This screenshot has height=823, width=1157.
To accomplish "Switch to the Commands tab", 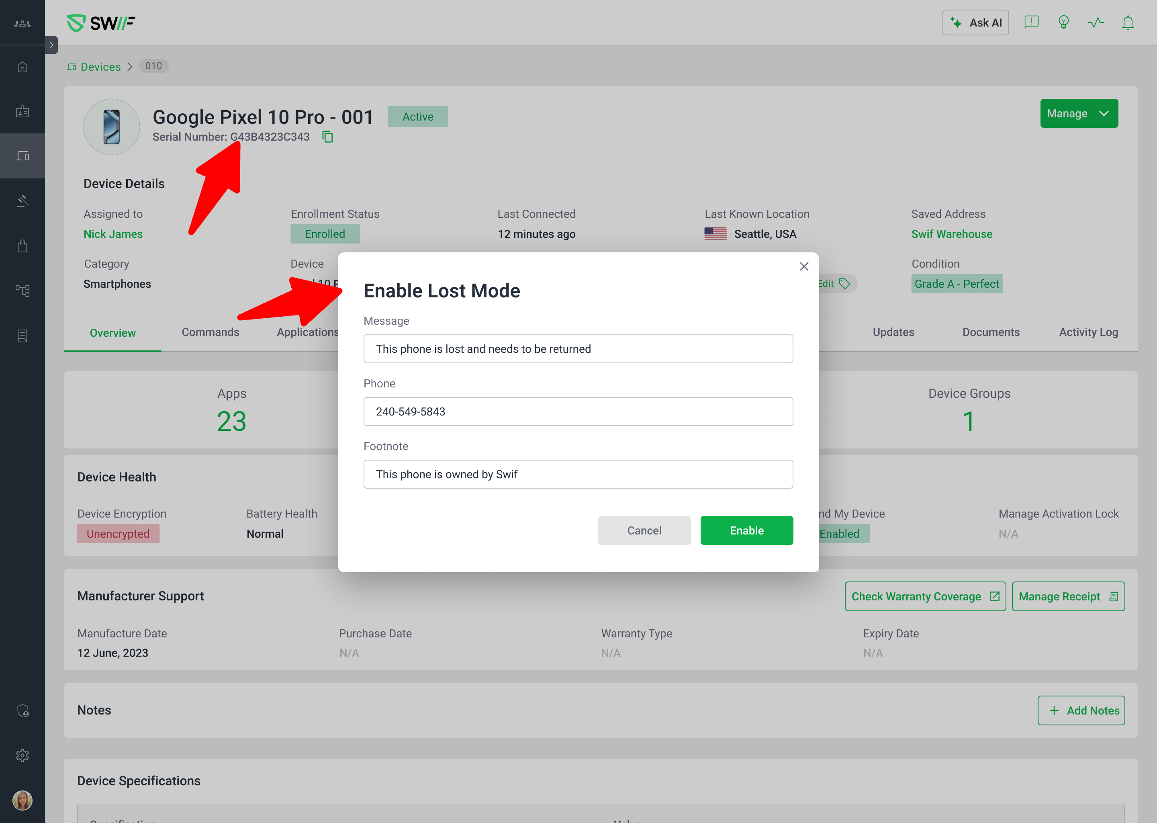I will tap(210, 332).
